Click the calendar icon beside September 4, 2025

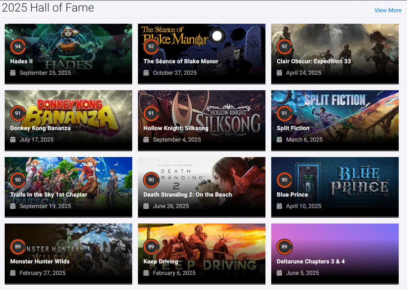[x=146, y=140]
